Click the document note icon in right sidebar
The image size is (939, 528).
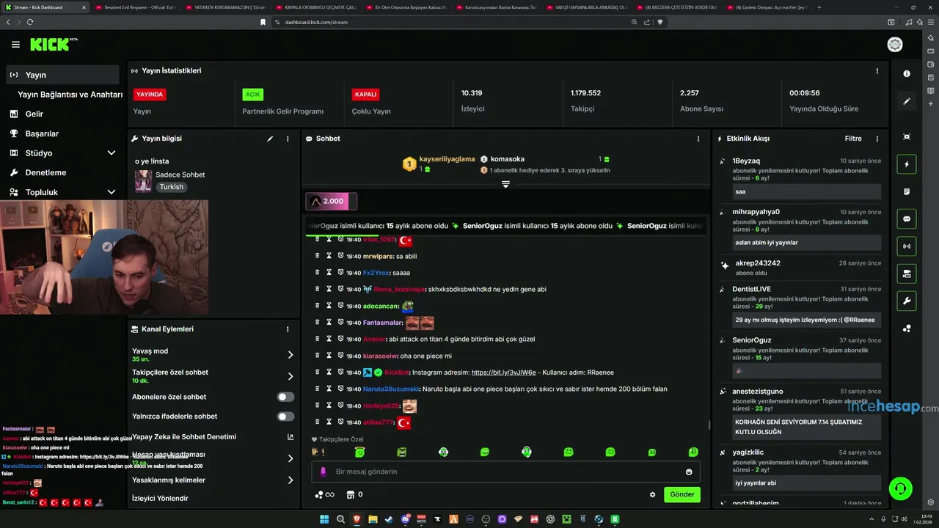tap(907, 191)
